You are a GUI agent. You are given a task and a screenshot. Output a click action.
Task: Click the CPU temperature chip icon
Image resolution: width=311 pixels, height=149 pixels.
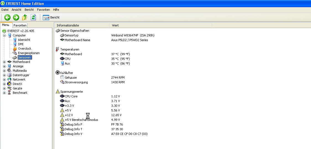tap(62, 59)
